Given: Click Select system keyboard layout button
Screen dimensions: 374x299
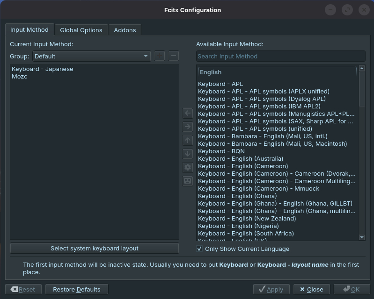Looking at the screenshot, I should pyautogui.click(x=94, y=248).
